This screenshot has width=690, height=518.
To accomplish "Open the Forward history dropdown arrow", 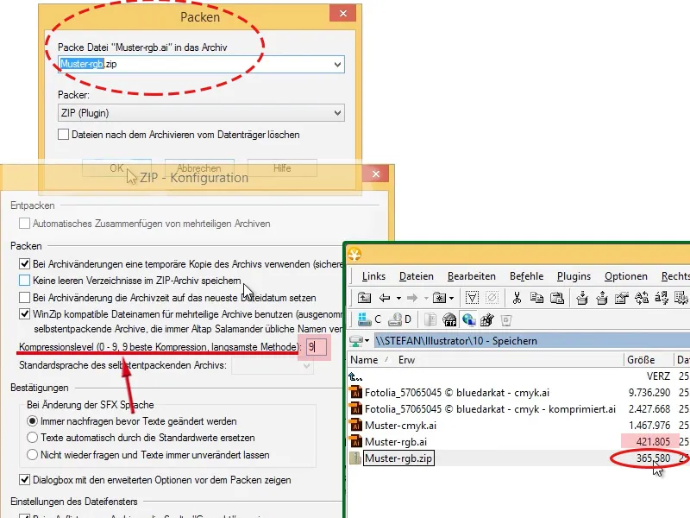I will click(x=426, y=298).
